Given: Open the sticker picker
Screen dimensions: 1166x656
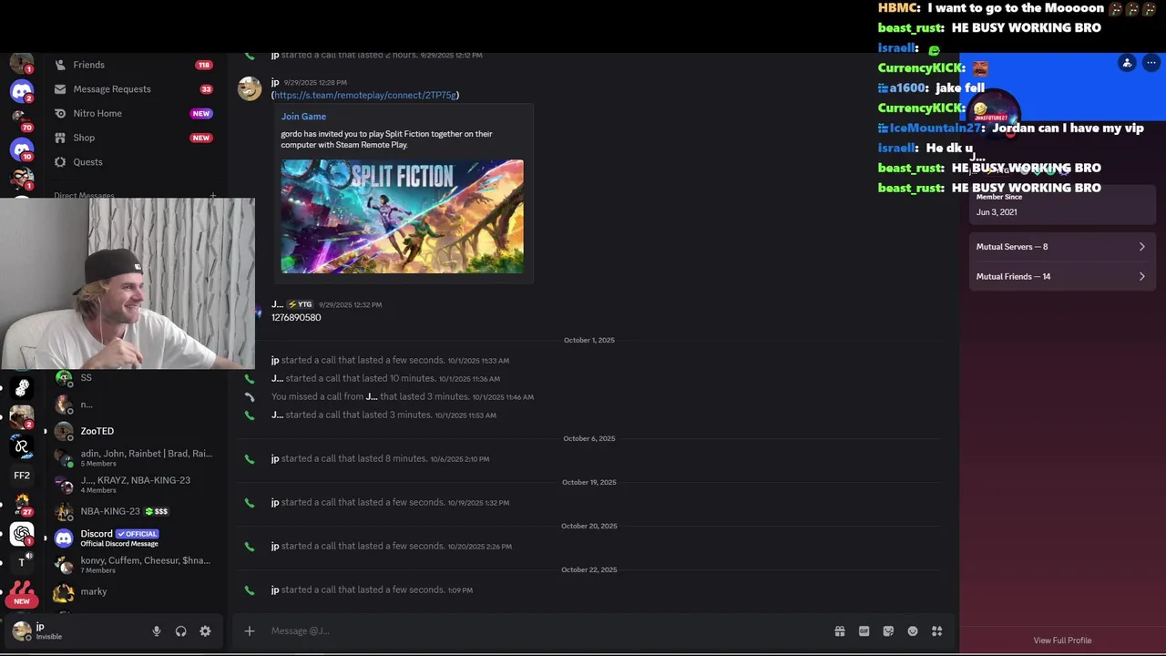Looking at the screenshot, I should tap(888, 630).
